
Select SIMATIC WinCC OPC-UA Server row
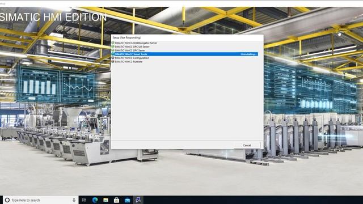click(x=185, y=46)
